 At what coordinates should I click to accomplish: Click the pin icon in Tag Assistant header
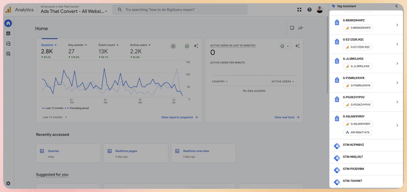(396, 6)
